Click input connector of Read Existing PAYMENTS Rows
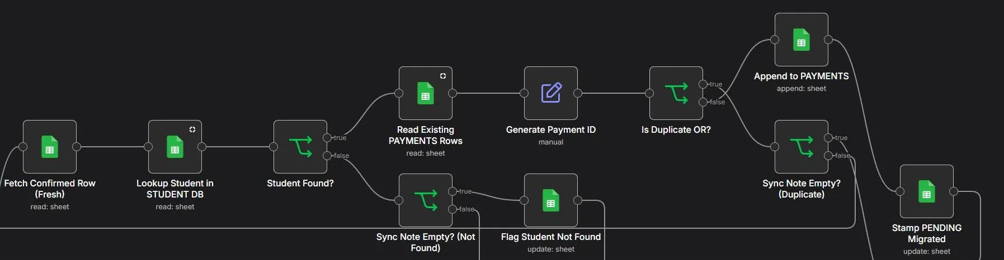Viewport: 1004px width, 260px height. click(x=399, y=93)
